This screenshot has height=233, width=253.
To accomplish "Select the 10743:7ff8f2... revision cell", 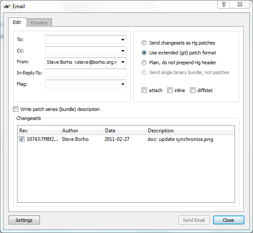I will [42, 139].
